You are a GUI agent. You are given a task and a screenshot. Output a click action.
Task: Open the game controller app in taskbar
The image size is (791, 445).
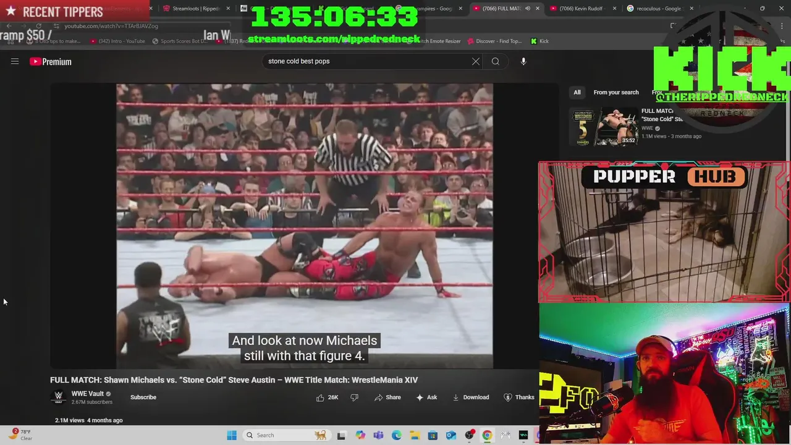tap(505, 435)
